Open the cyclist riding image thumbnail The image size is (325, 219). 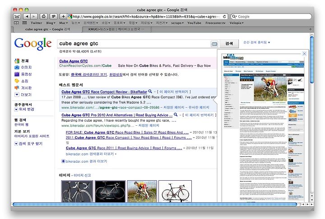142,191
